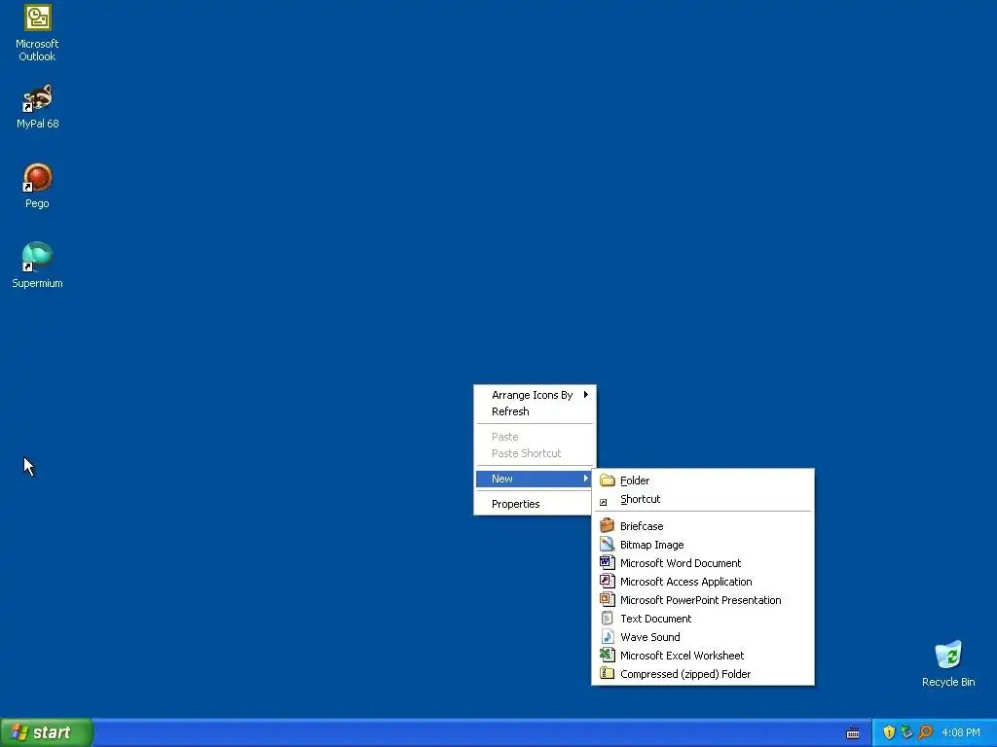Choose Microsoft PowerPoint Presentation label

click(x=701, y=599)
